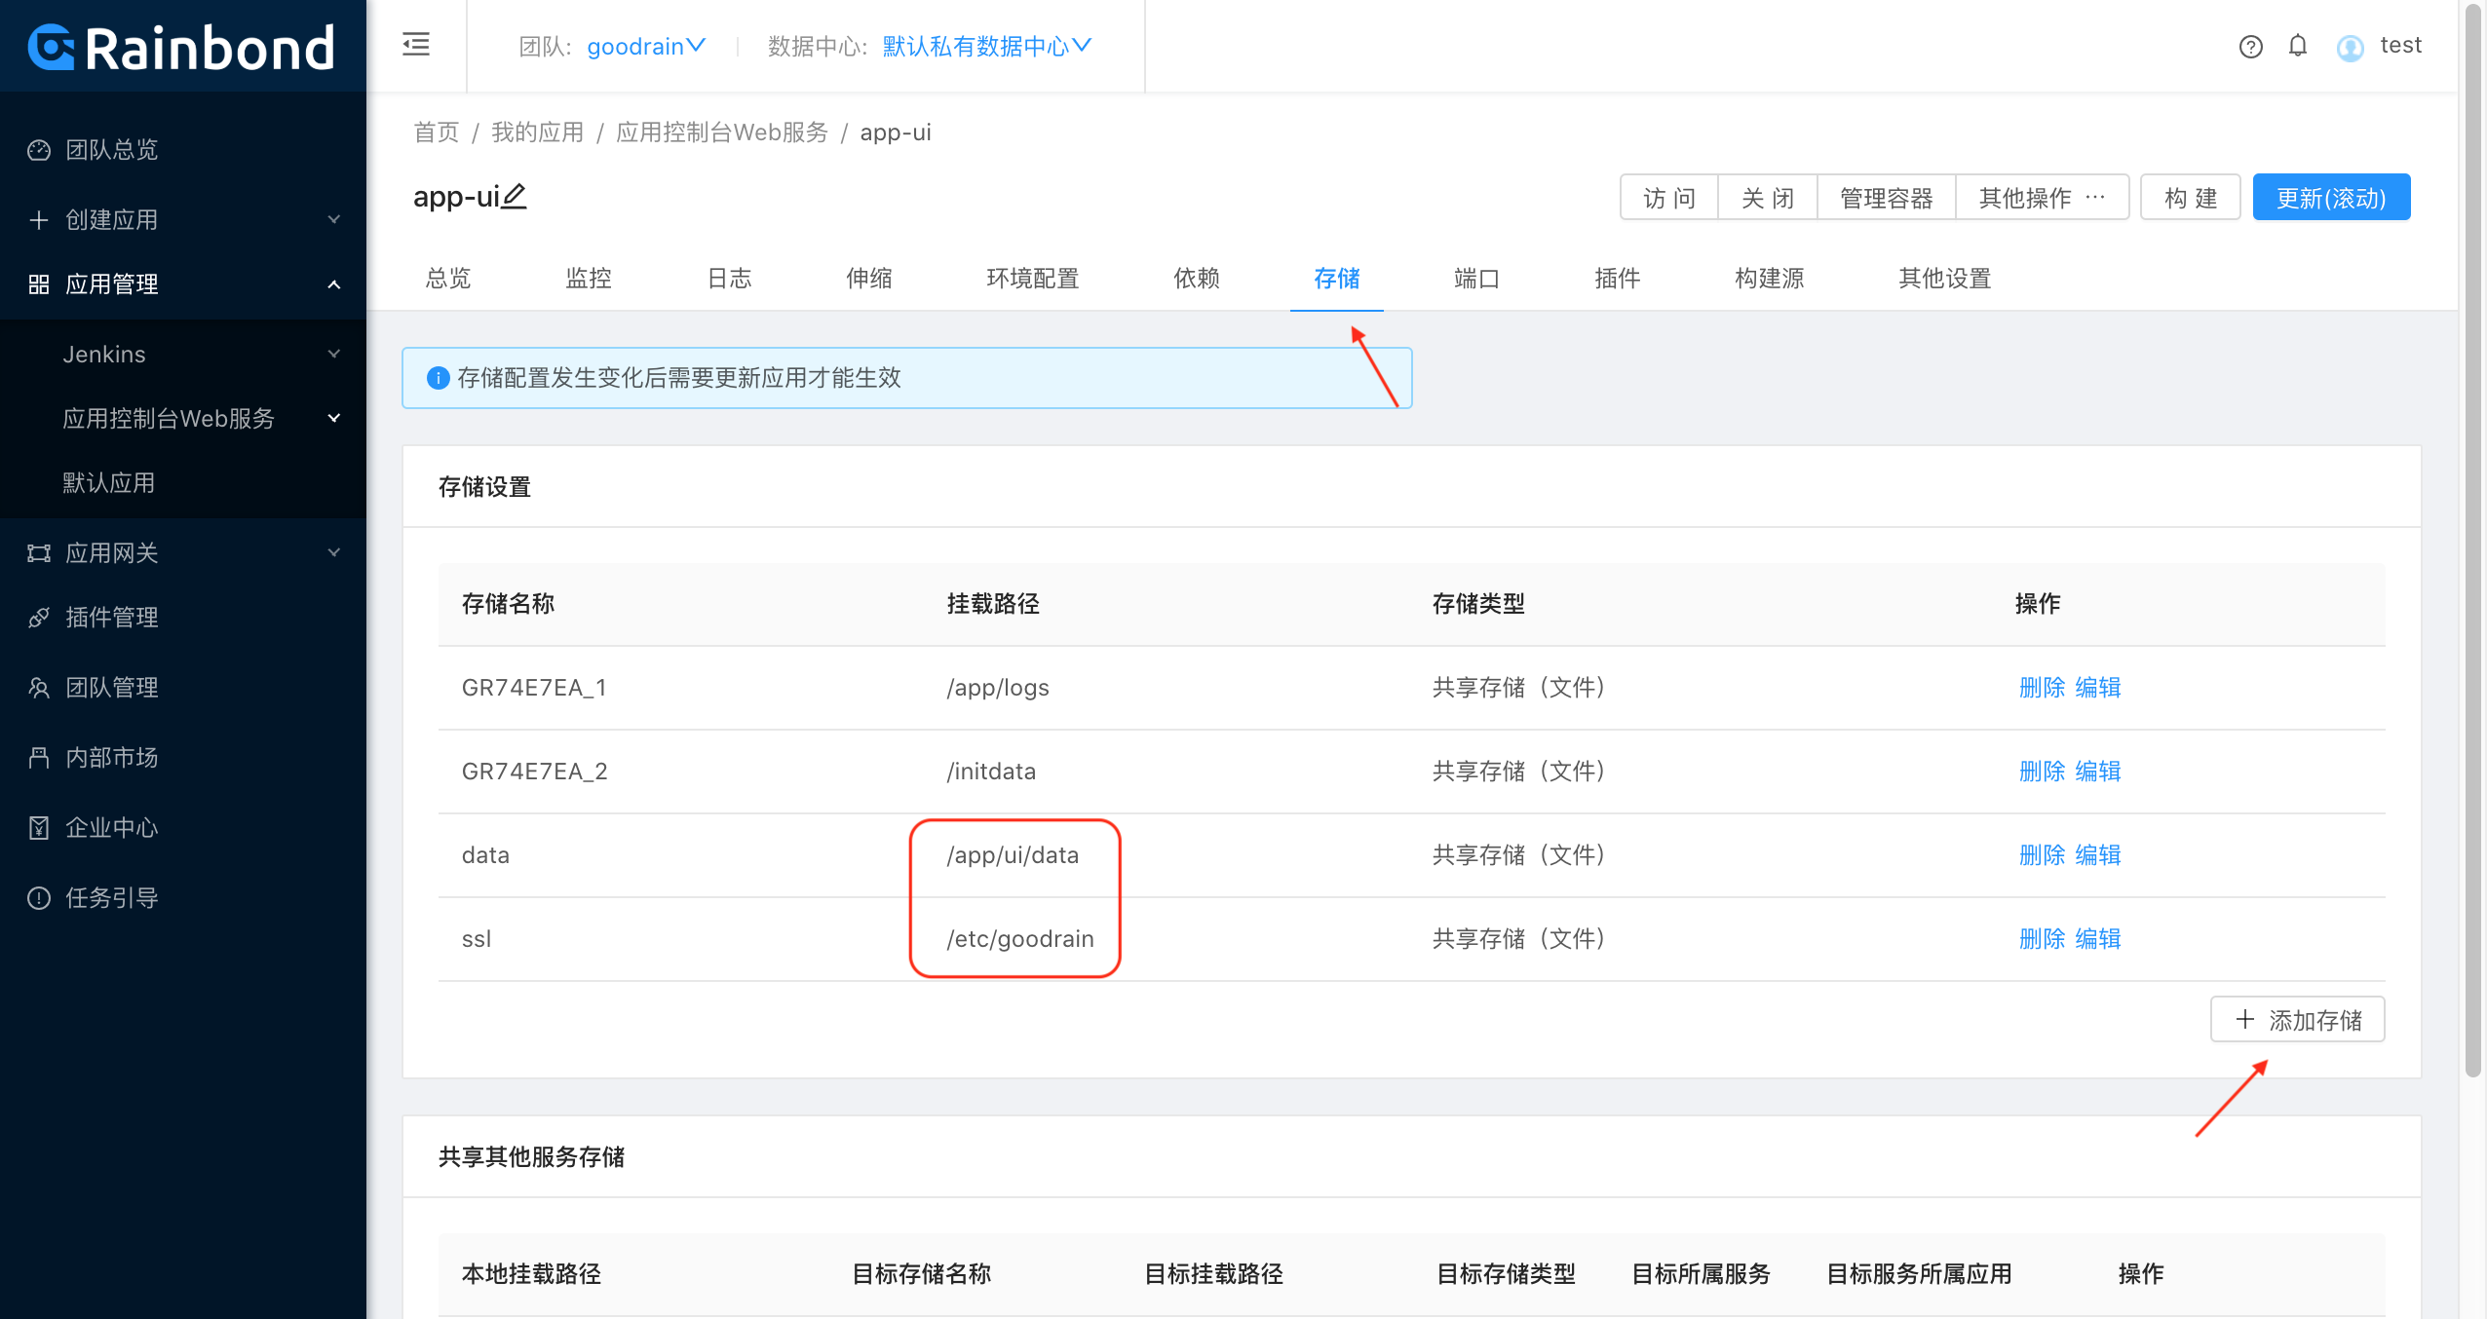Click 删除 for GR74E7EA_1 storage
2487x1319 pixels.
[x=2042, y=688]
